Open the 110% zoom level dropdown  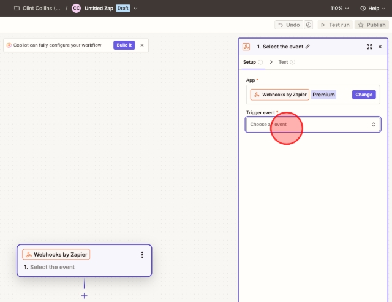pos(339,8)
